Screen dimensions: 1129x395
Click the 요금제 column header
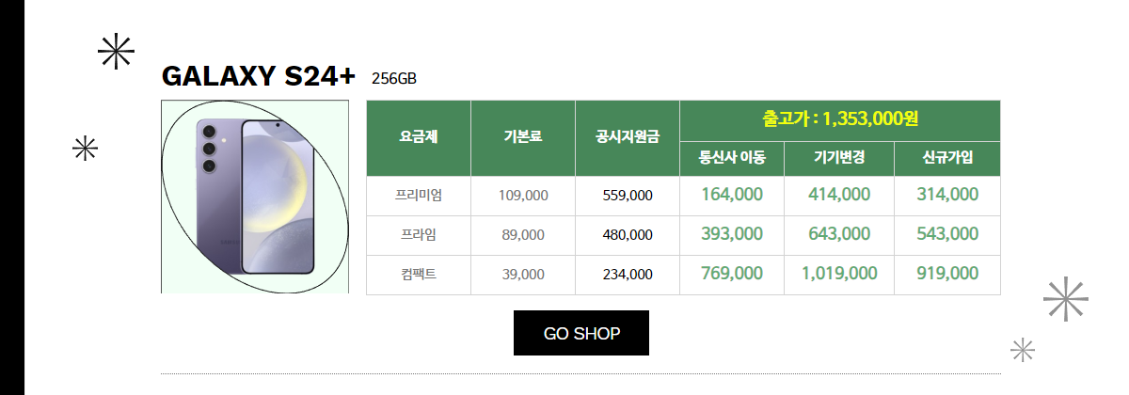point(419,137)
